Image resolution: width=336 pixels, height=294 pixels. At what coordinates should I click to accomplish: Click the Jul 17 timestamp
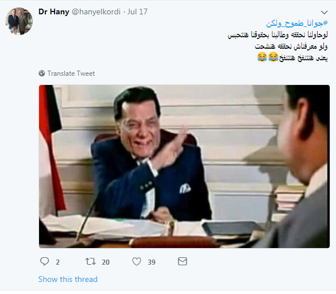coord(137,11)
